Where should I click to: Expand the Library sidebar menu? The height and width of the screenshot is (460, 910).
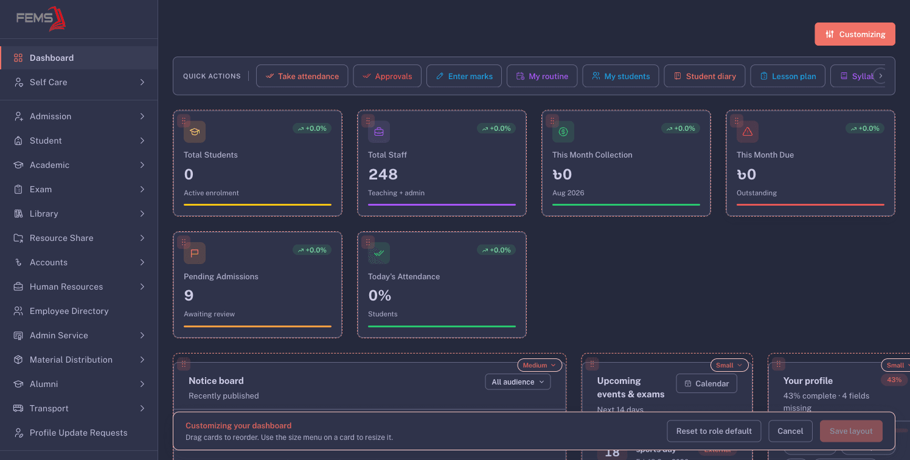coord(79,214)
